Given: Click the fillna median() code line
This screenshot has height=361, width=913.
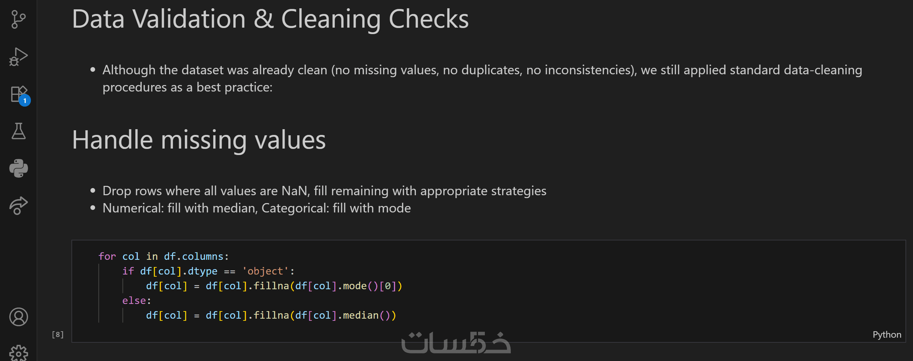Looking at the screenshot, I should pyautogui.click(x=271, y=315).
